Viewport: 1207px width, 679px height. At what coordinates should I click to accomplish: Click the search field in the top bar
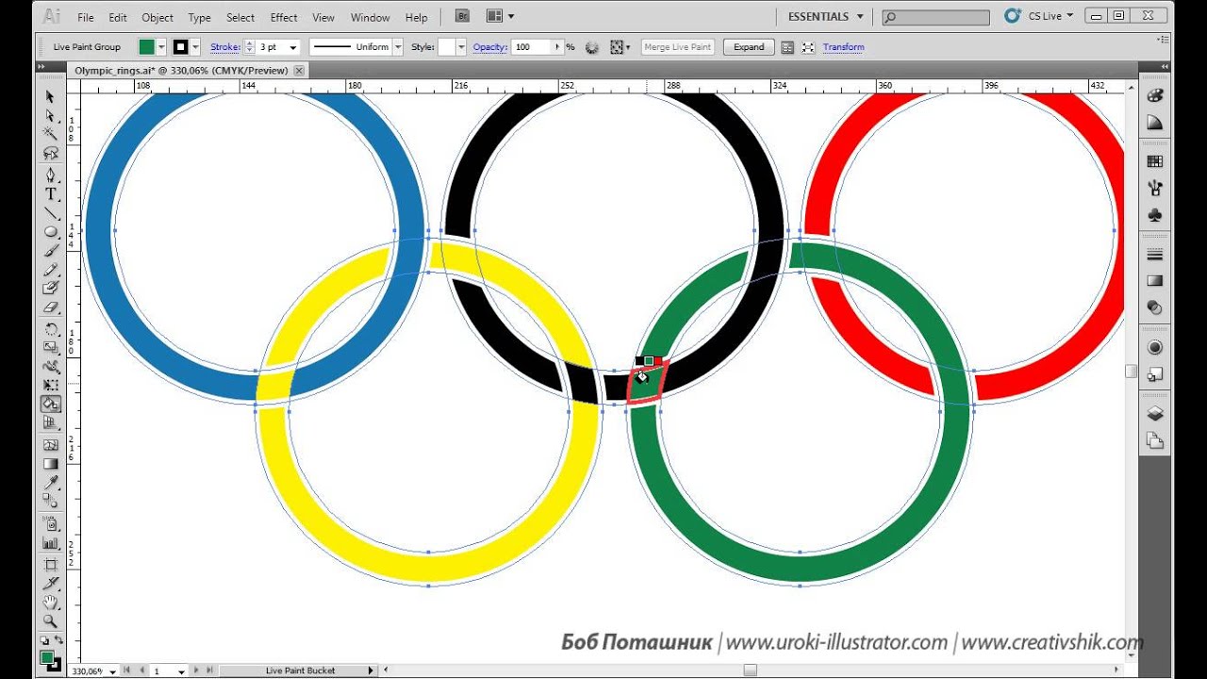coord(935,17)
